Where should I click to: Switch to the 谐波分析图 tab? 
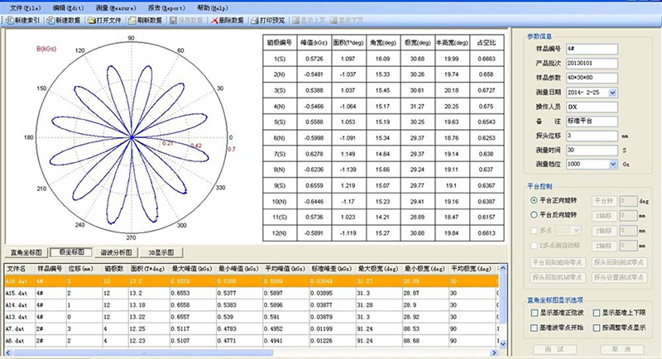coord(116,252)
